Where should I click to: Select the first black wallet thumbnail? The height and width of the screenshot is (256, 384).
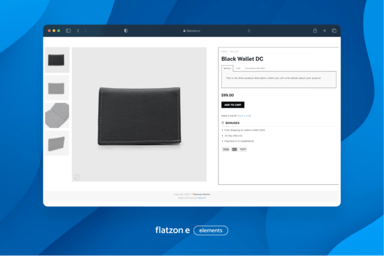57,60
